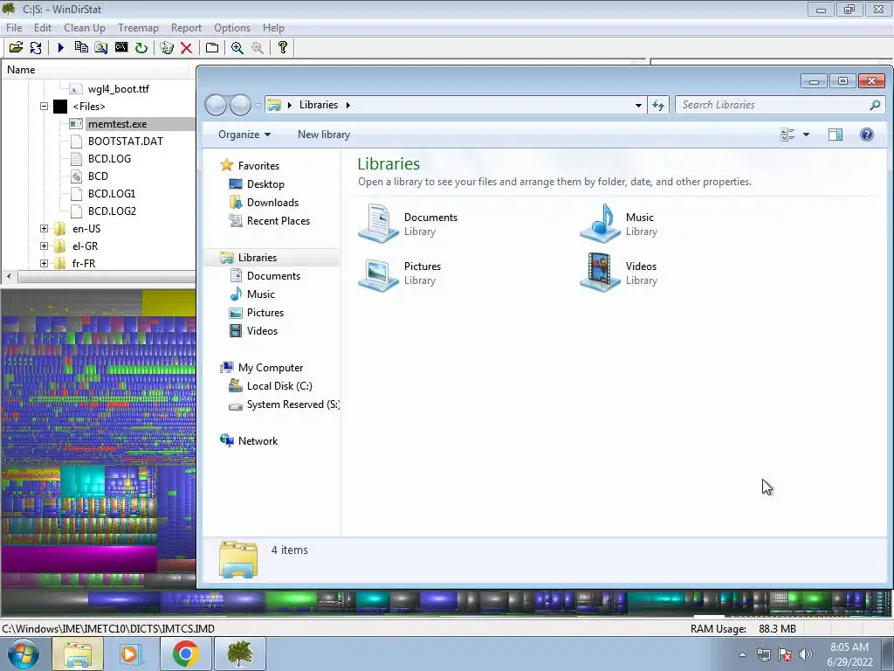Click the Delete to Recycle Bin icon
894x671 pixels.
(167, 48)
